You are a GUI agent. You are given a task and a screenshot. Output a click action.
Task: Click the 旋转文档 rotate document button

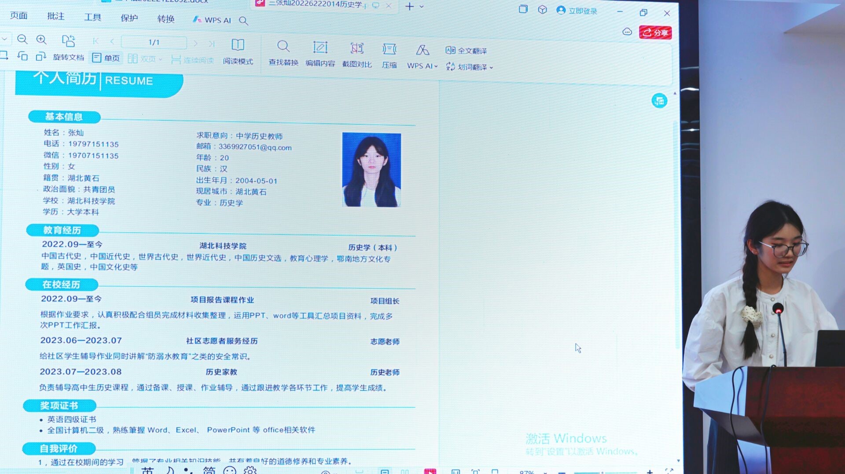point(68,57)
